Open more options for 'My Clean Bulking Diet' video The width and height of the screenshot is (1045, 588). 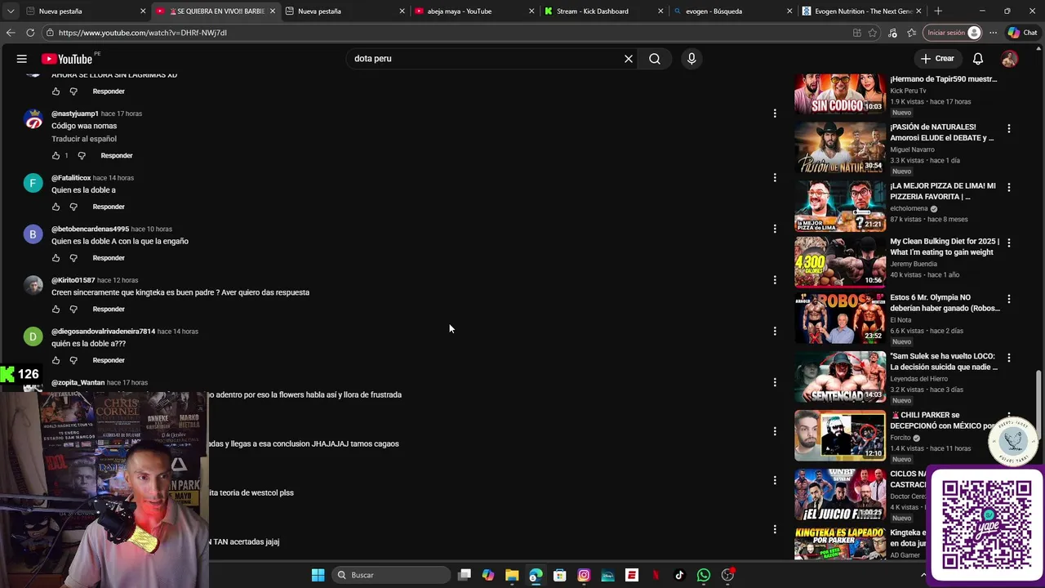1009,243
